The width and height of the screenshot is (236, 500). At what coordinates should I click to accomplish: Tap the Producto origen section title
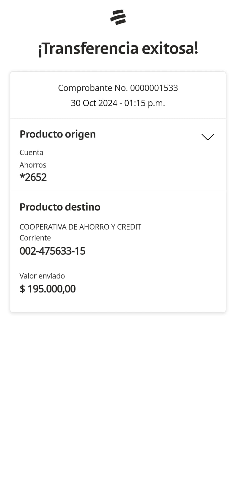coord(57,134)
